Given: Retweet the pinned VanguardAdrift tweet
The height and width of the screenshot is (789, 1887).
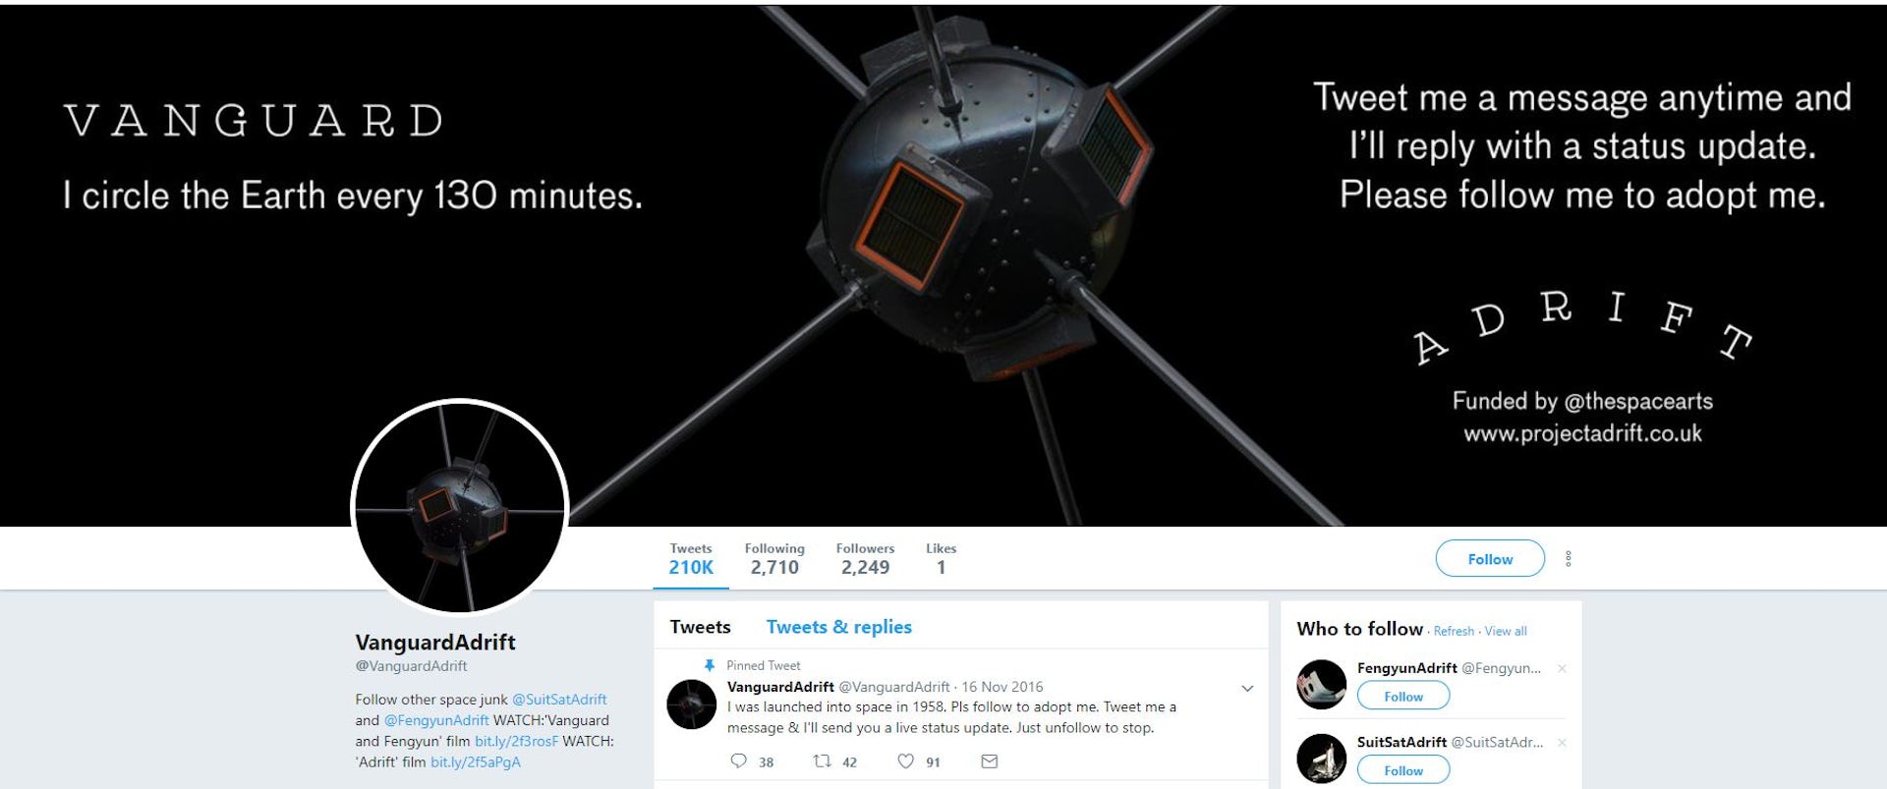Looking at the screenshot, I should click(823, 761).
